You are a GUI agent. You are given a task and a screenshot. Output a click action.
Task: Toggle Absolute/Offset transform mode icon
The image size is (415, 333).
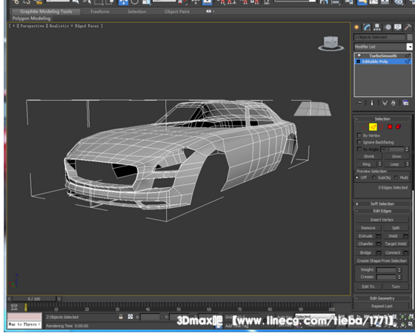pyautogui.click(x=130, y=317)
